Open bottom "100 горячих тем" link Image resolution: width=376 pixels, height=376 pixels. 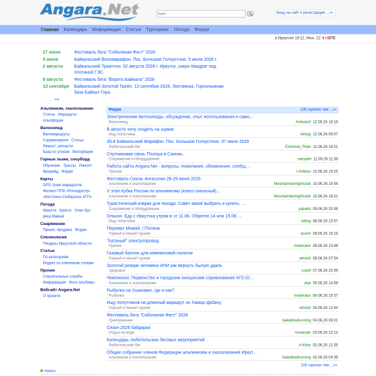point(319,365)
